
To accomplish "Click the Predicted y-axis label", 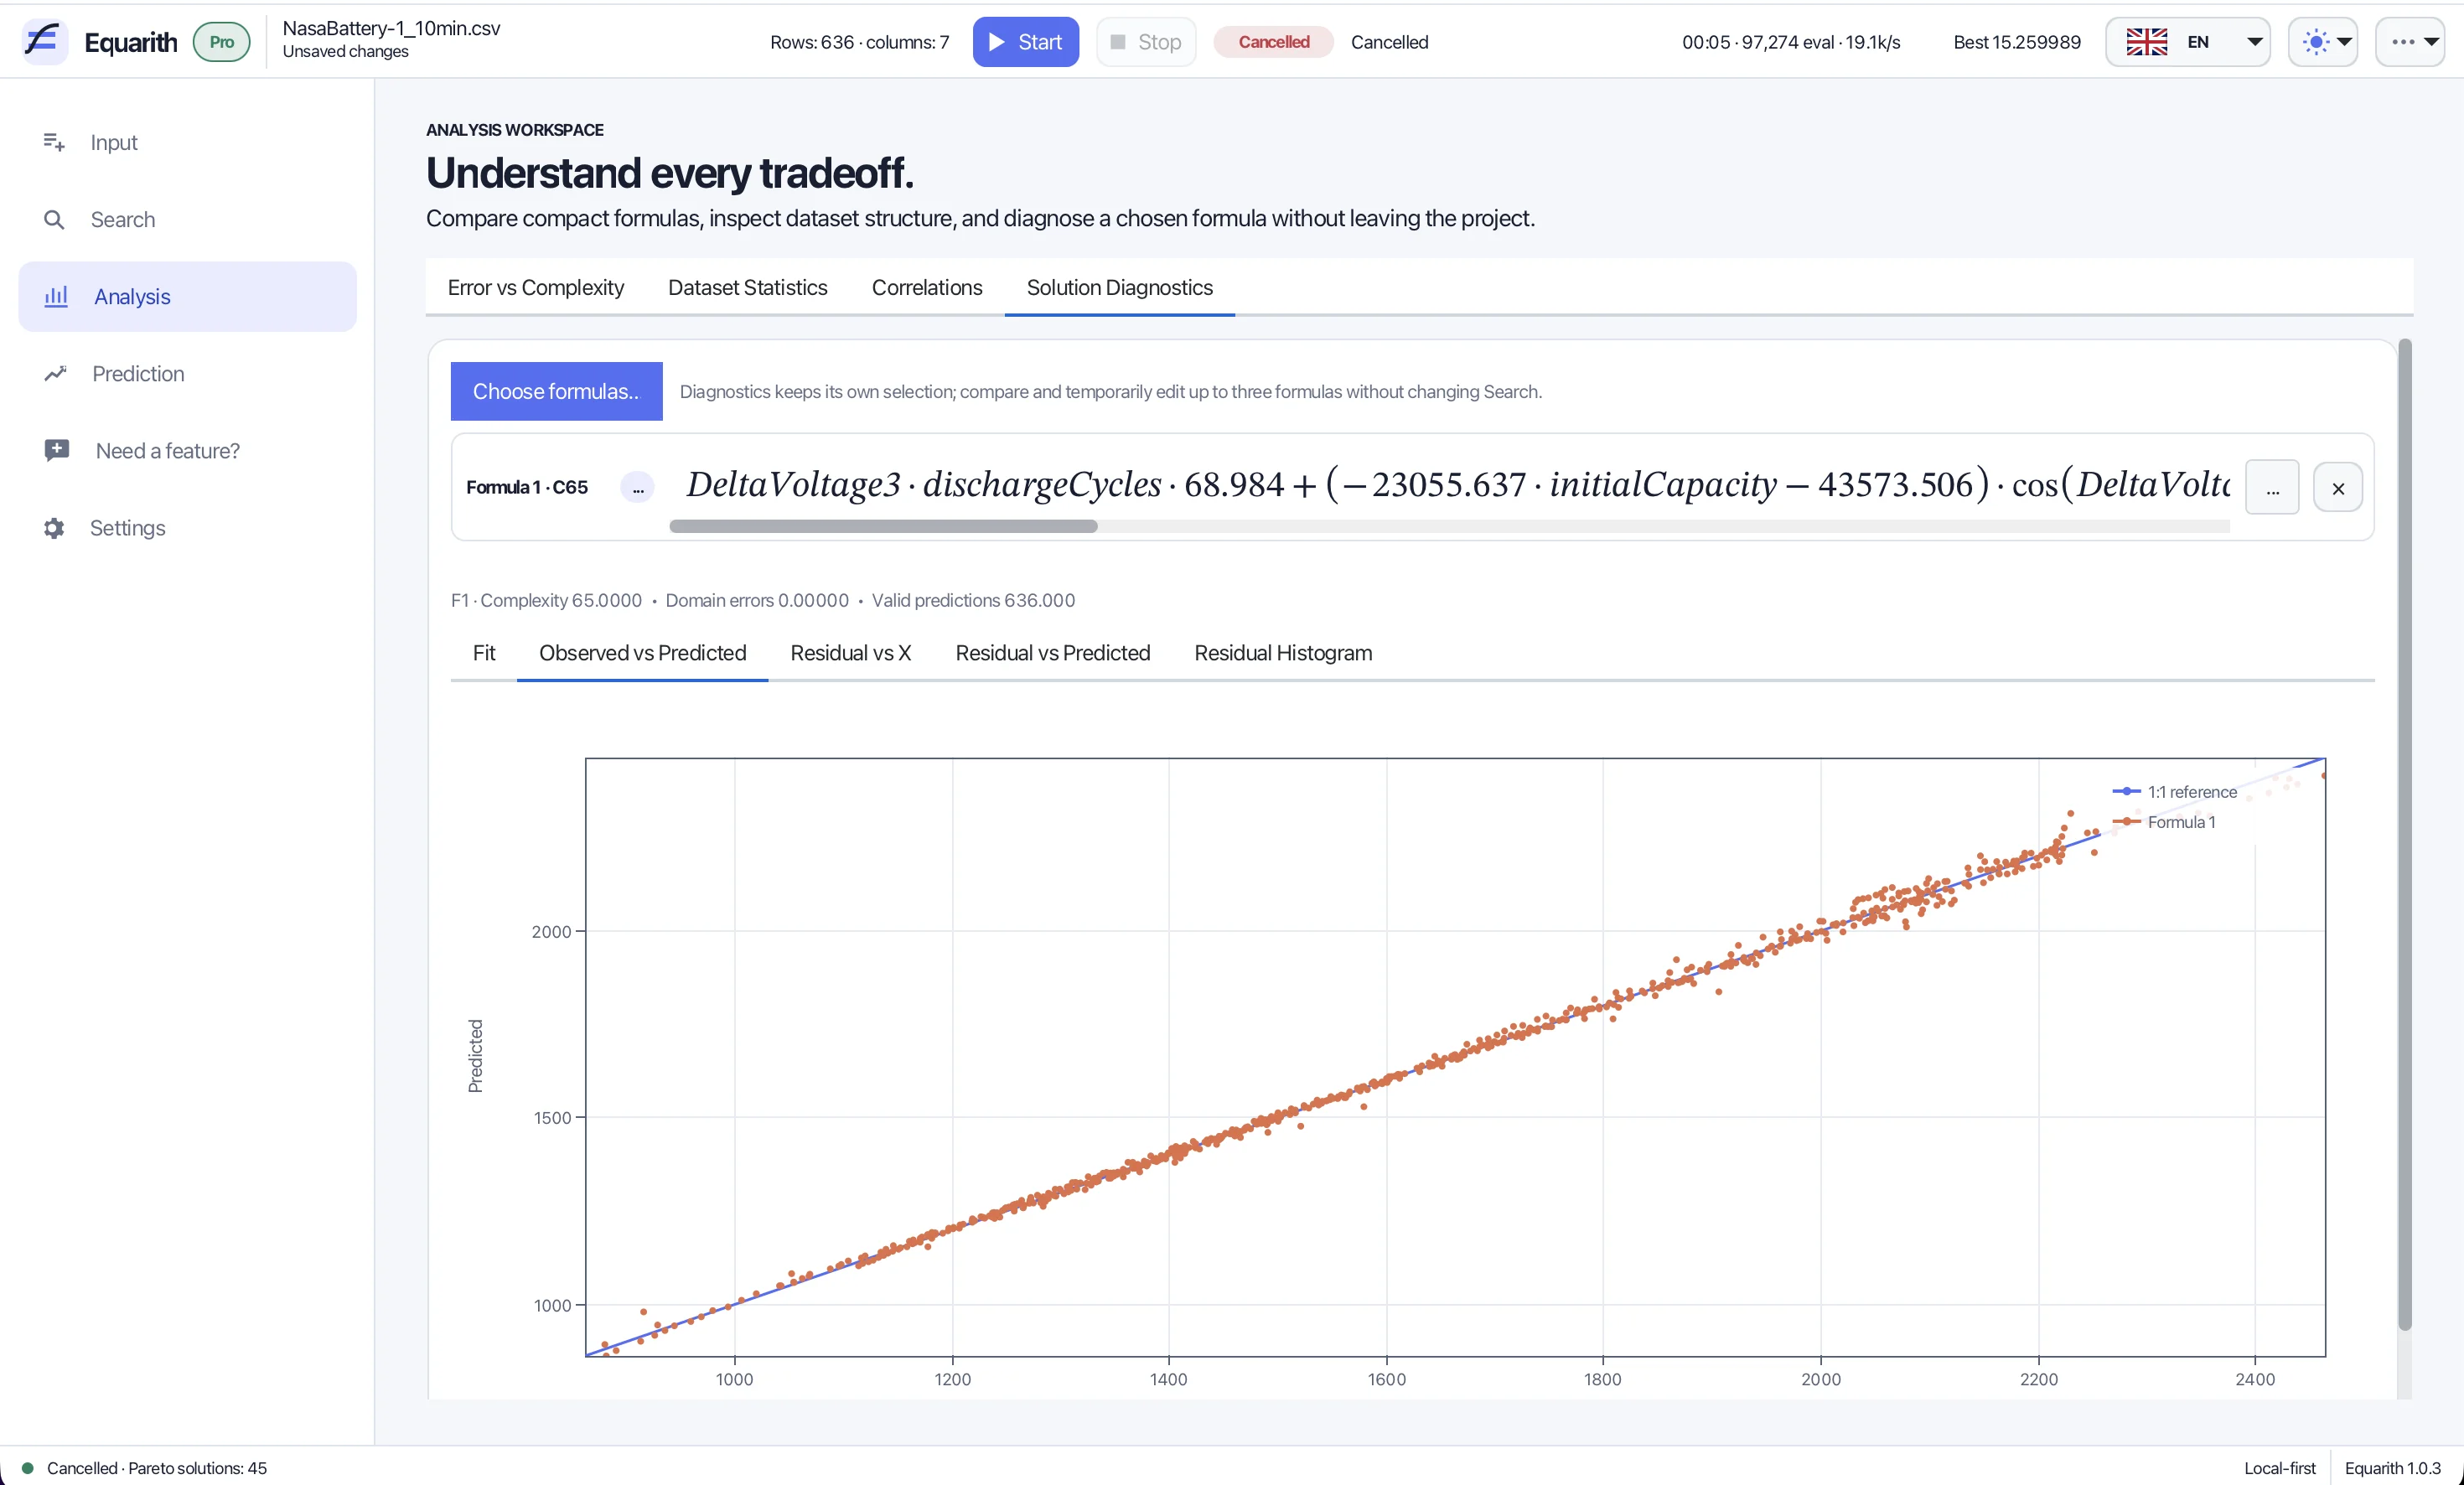I will (x=475, y=1056).
